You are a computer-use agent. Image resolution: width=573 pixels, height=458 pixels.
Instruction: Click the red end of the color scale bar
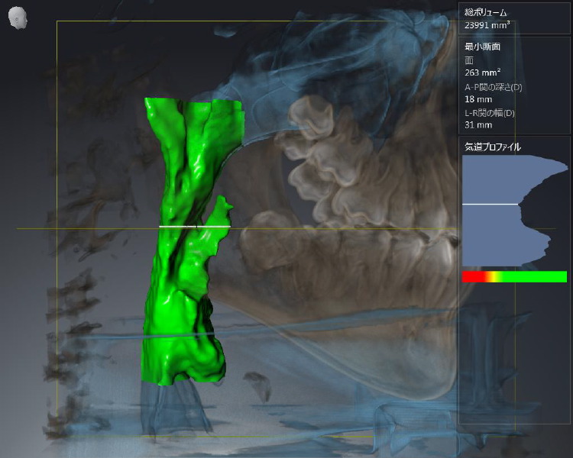(x=470, y=276)
